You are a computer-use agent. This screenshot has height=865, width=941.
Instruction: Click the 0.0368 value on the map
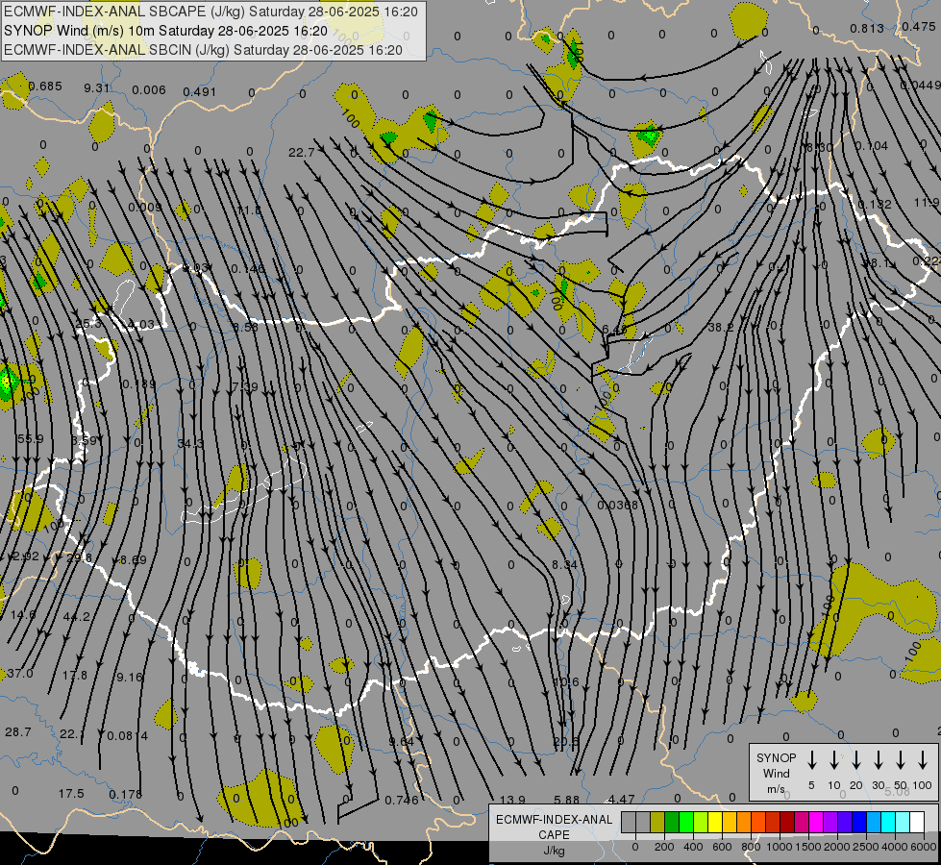(617, 506)
